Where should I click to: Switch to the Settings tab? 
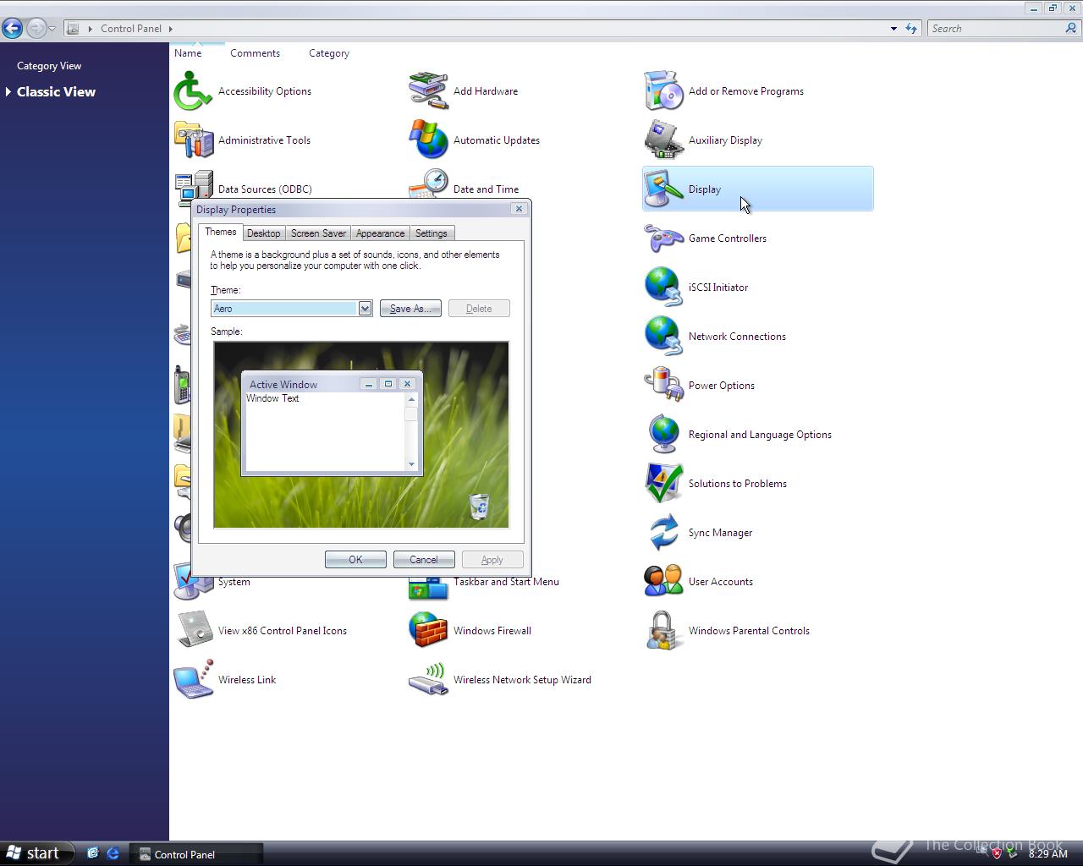[x=432, y=233]
